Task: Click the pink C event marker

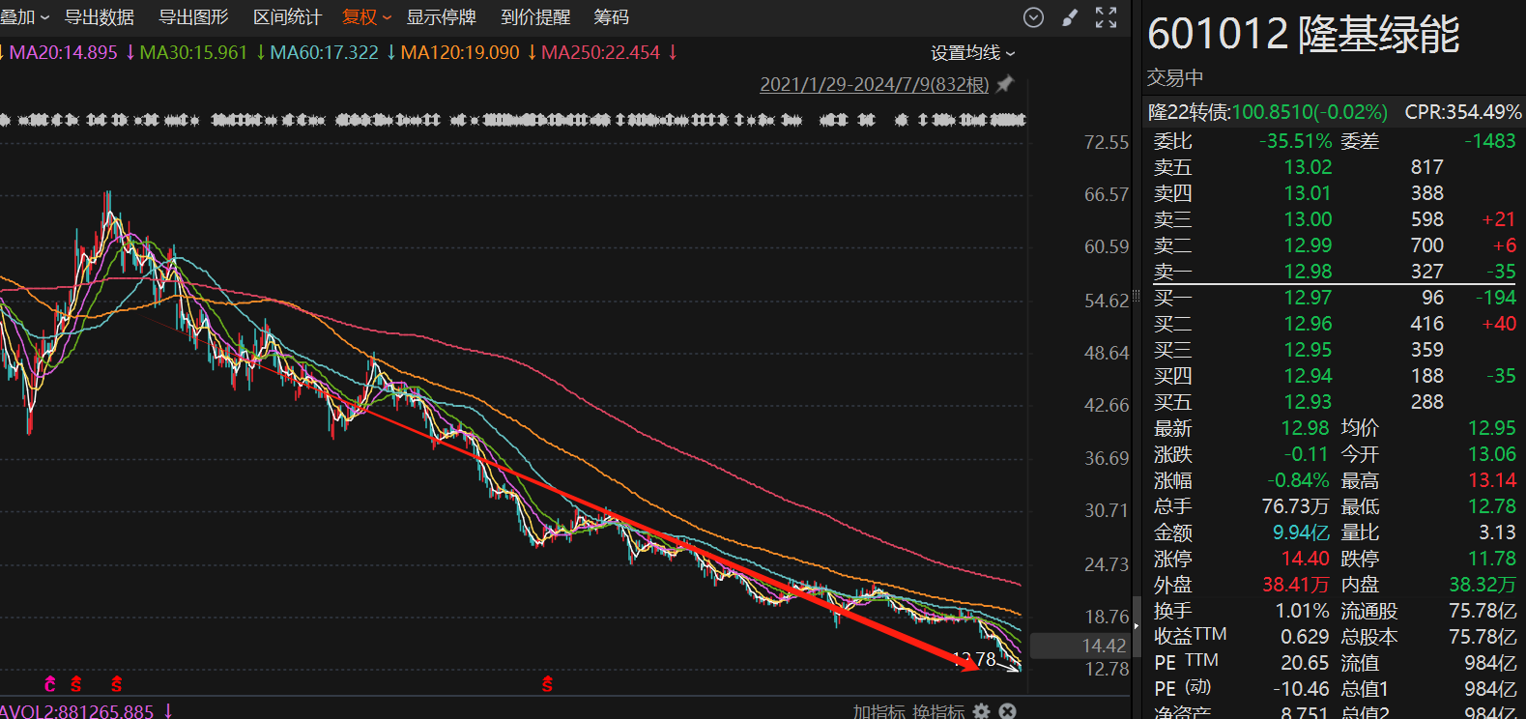Action: (50, 684)
